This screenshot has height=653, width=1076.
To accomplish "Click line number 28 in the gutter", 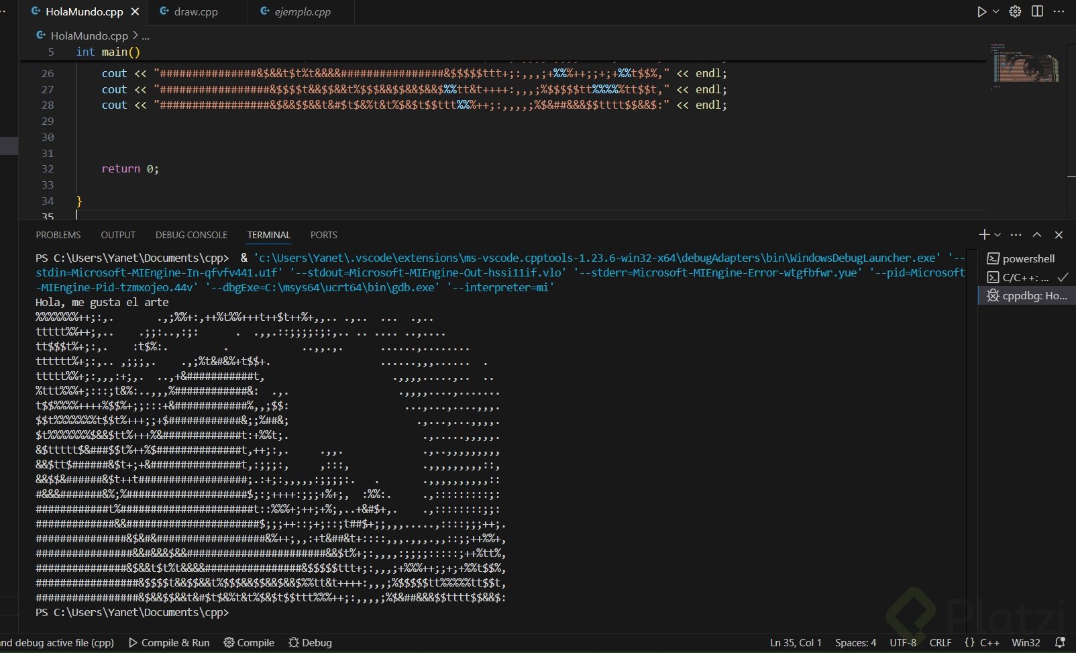I will (48, 105).
